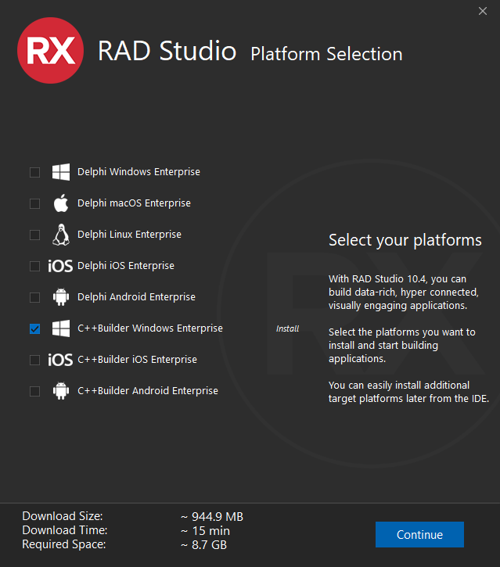Click the iOS icon beside Delphi iOS Enterprise
Screen dimensions: 500x567
(x=60, y=266)
